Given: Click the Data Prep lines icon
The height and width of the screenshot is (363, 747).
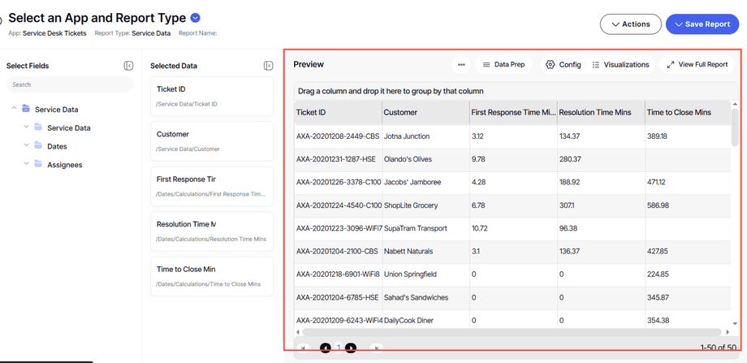Looking at the screenshot, I should click(486, 65).
